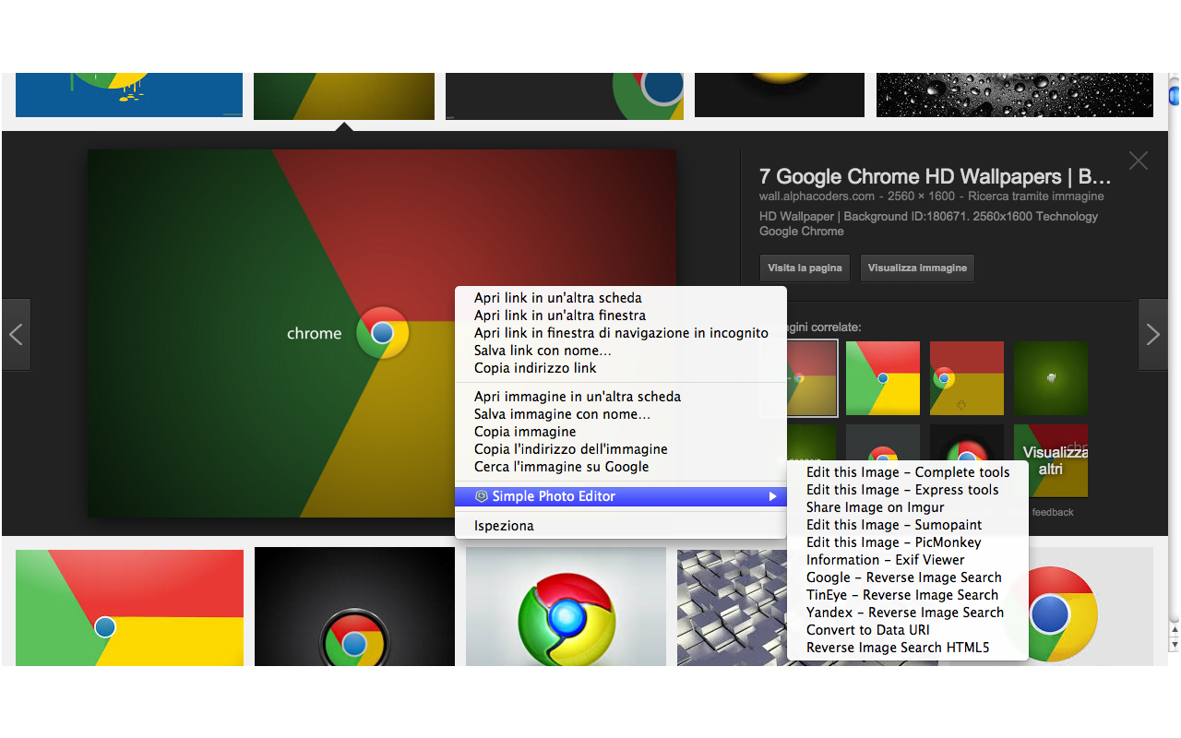Image resolution: width=1181 pixels, height=738 pixels.
Task: Open the dark green related thumbnail
Action: 1051,378
